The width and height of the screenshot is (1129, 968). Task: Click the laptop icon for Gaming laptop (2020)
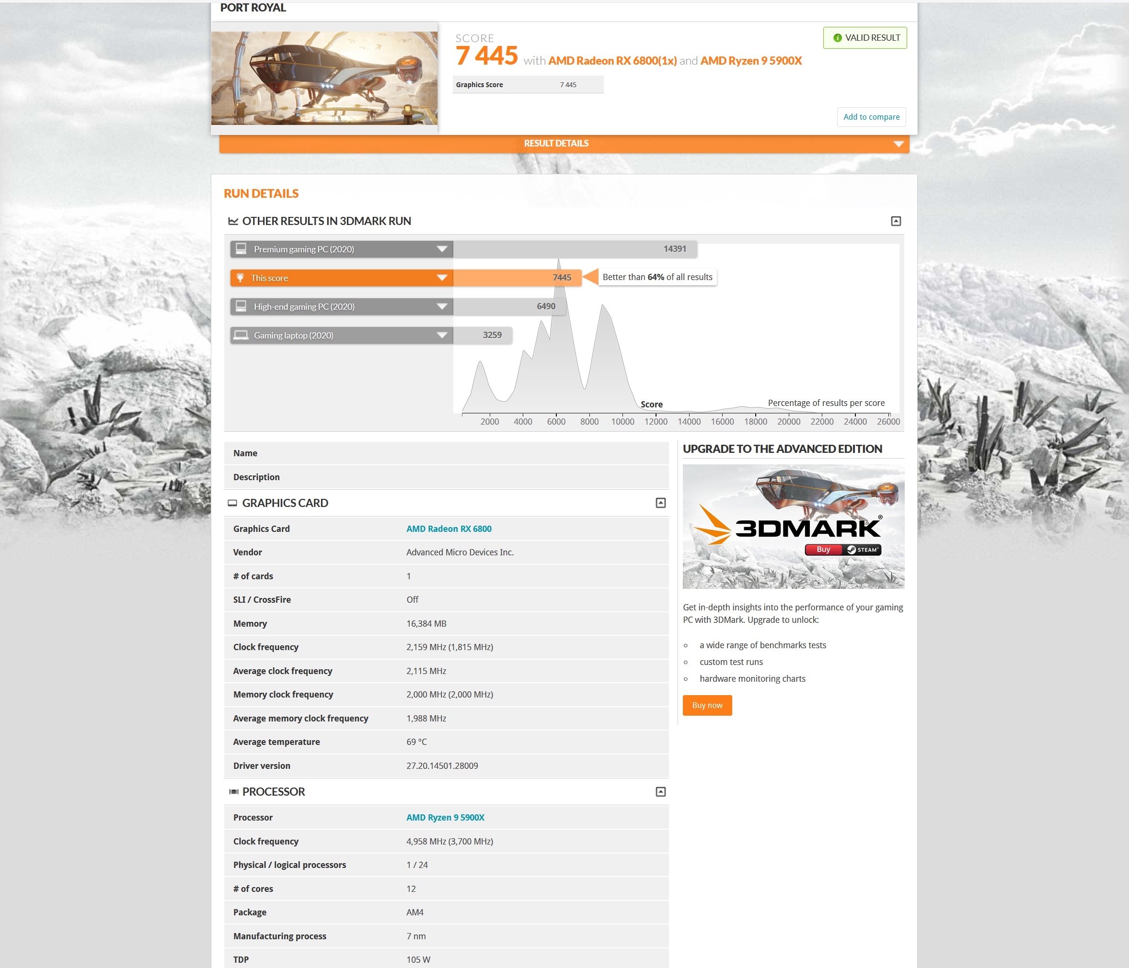(241, 335)
